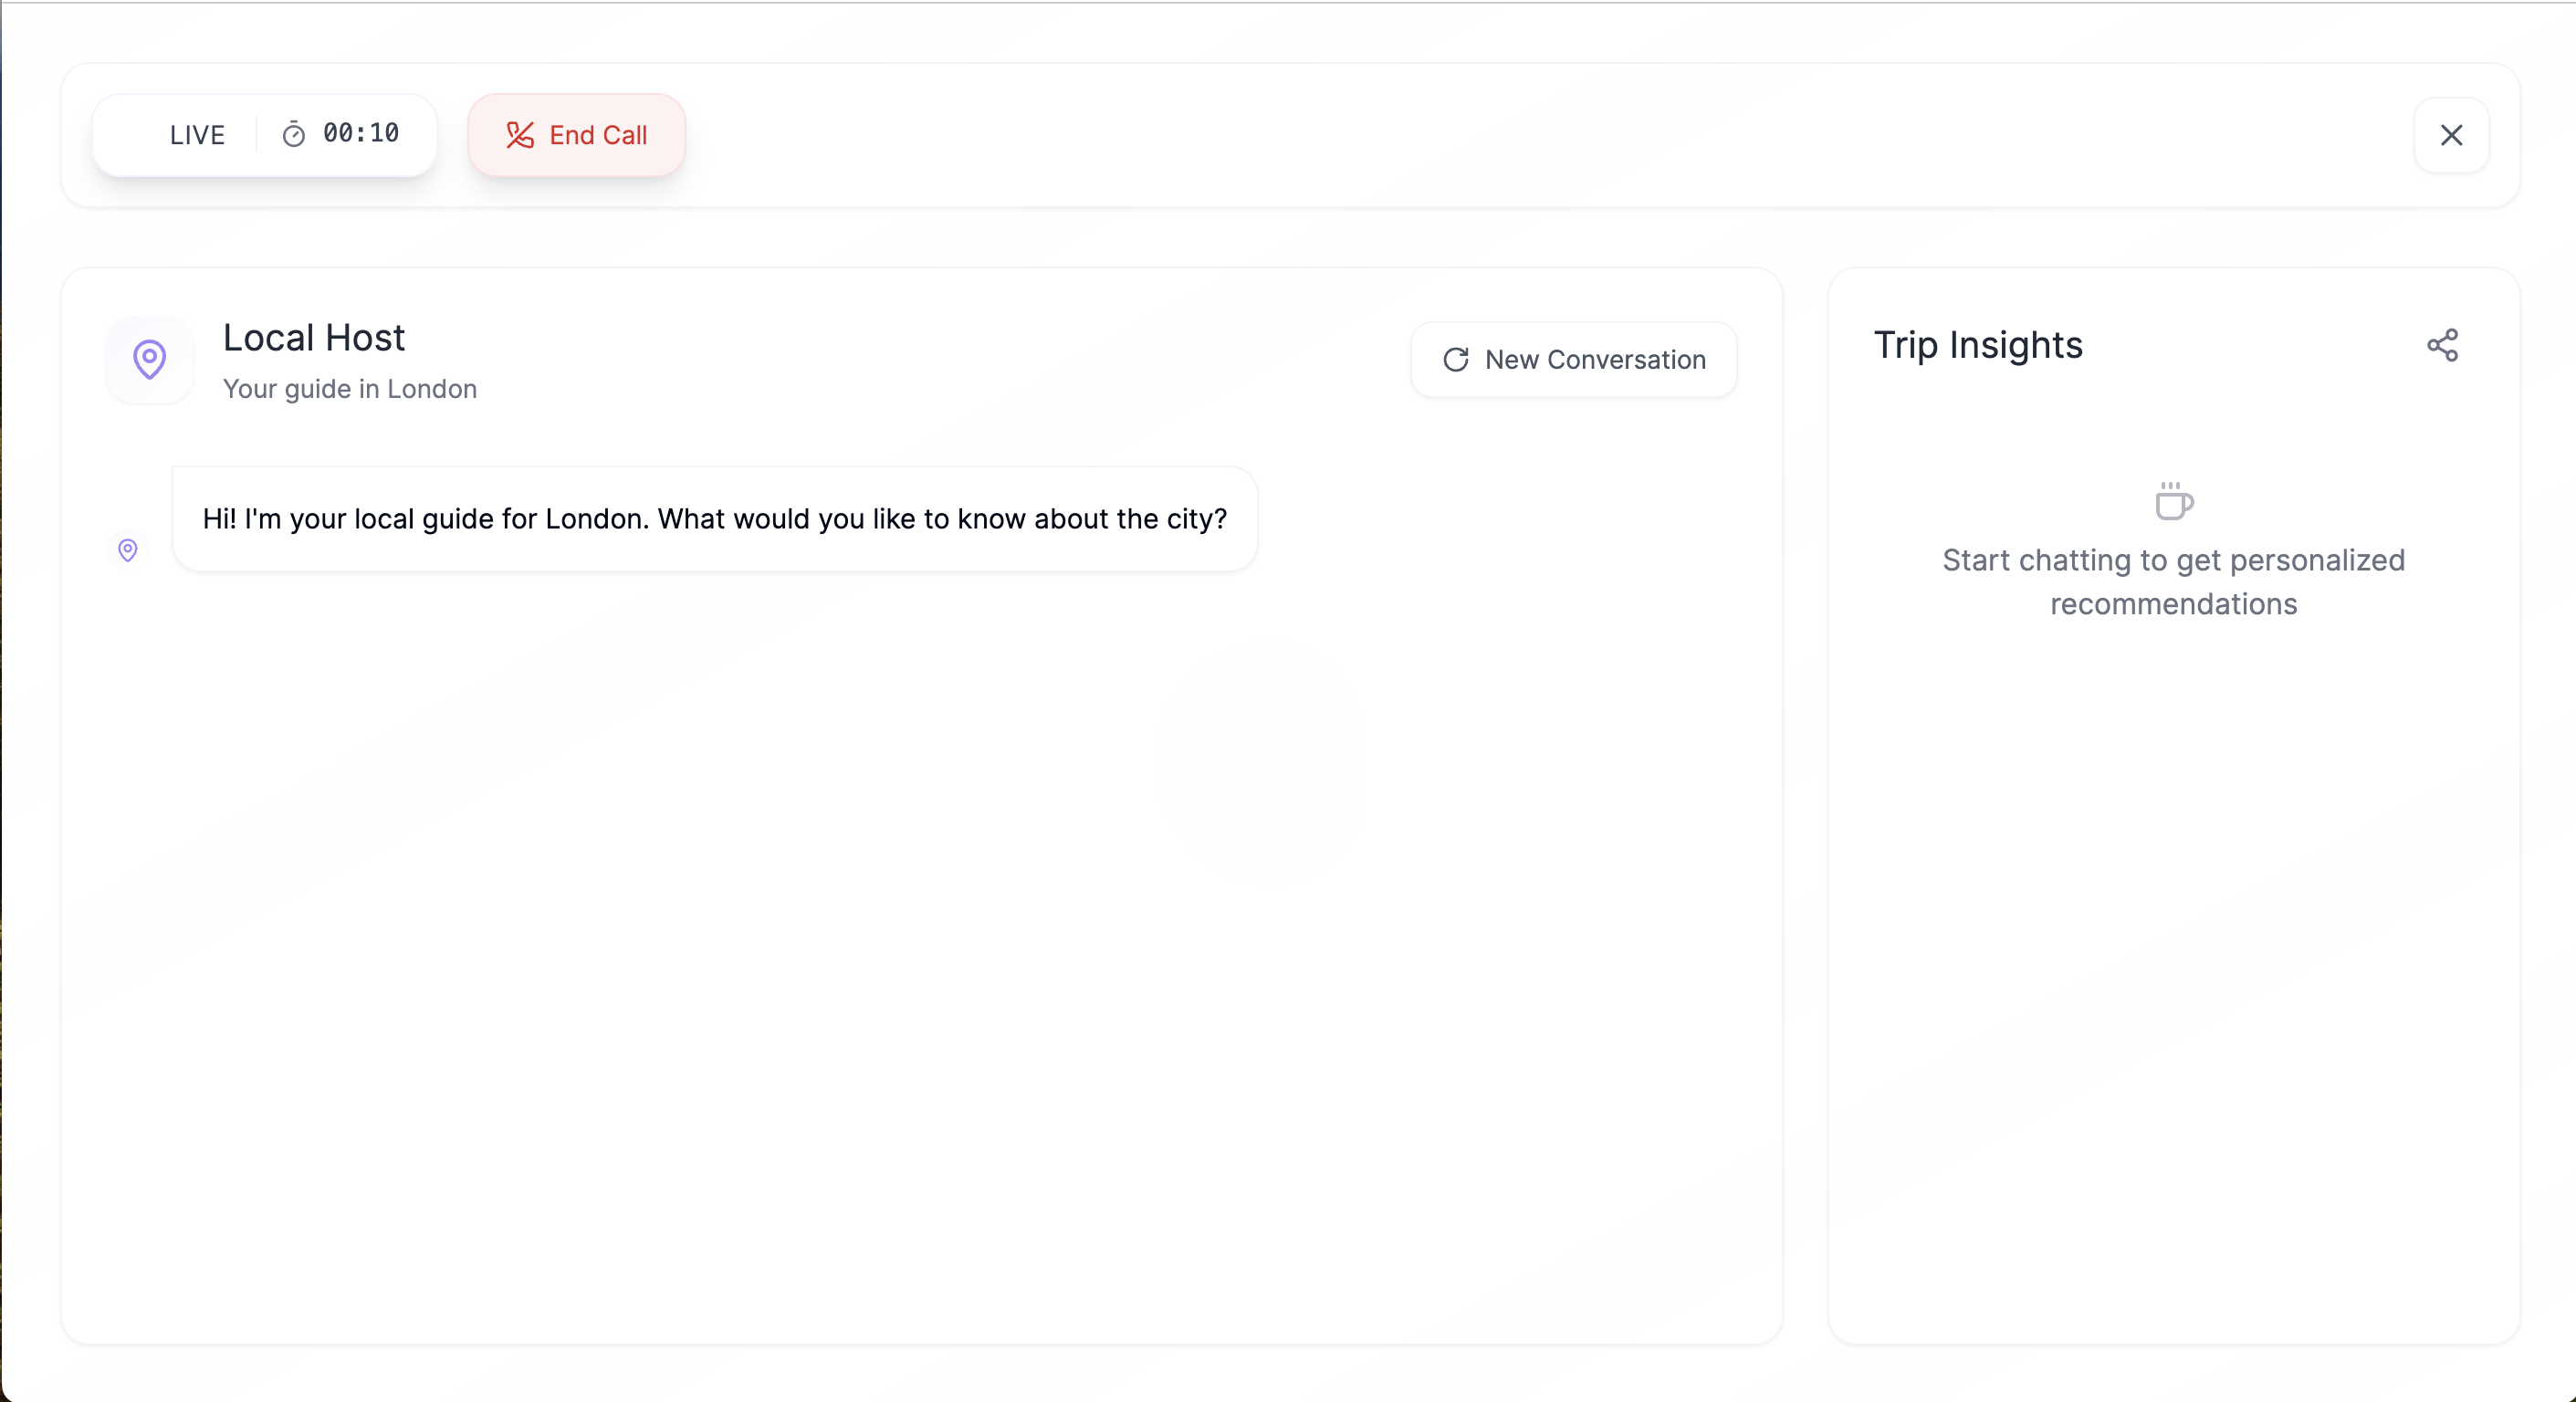
Task: Click the stopwatch icon beside the timer
Action: coord(293,135)
